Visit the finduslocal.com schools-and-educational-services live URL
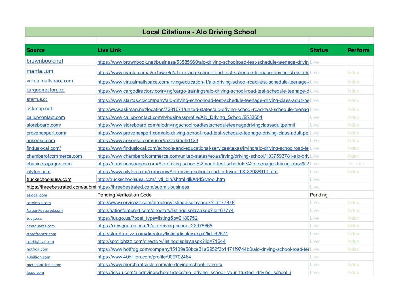Viewport: 399px width, 308px height. pyautogui.click(x=203, y=148)
